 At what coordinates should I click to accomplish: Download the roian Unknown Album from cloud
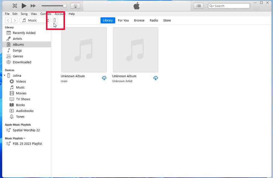(x=104, y=78)
